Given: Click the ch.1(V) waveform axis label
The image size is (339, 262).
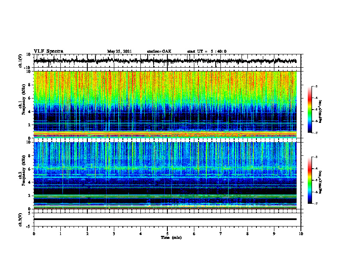Looking at the screenshot, I should [x=20, y=61].
